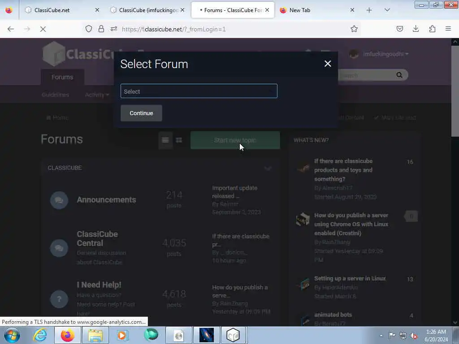Open 'How do you publish a serve...' last-post link
This screenshot has height=344, width=459.
240,291
